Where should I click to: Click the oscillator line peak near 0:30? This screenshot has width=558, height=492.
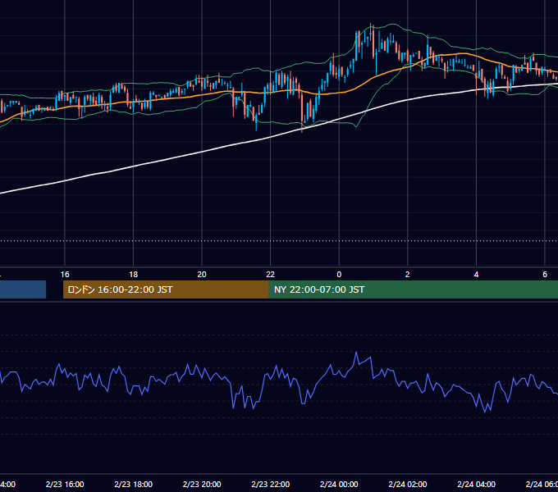click(x=356, y=353)
